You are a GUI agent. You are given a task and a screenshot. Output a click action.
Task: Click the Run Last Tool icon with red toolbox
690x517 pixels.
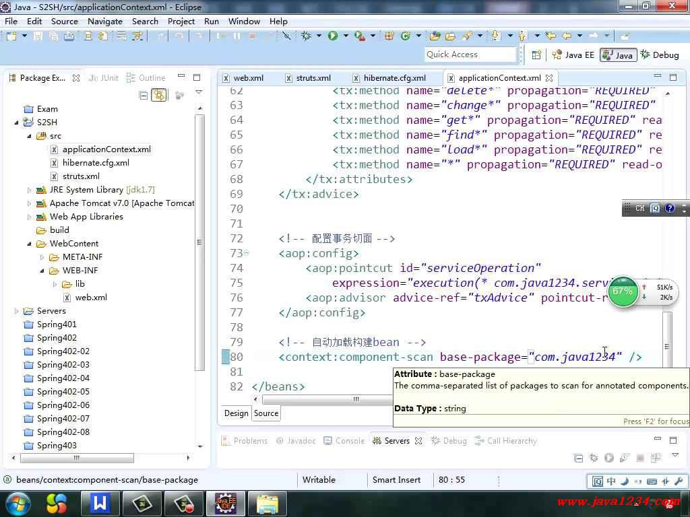(360, 36)
